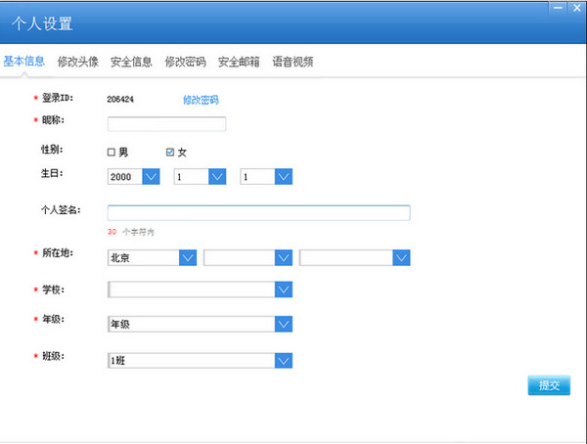The height and width of the screenshot is (444, 587).
Task: Uncheck the 女 gender checkbox
Action: tap(170, 153)
